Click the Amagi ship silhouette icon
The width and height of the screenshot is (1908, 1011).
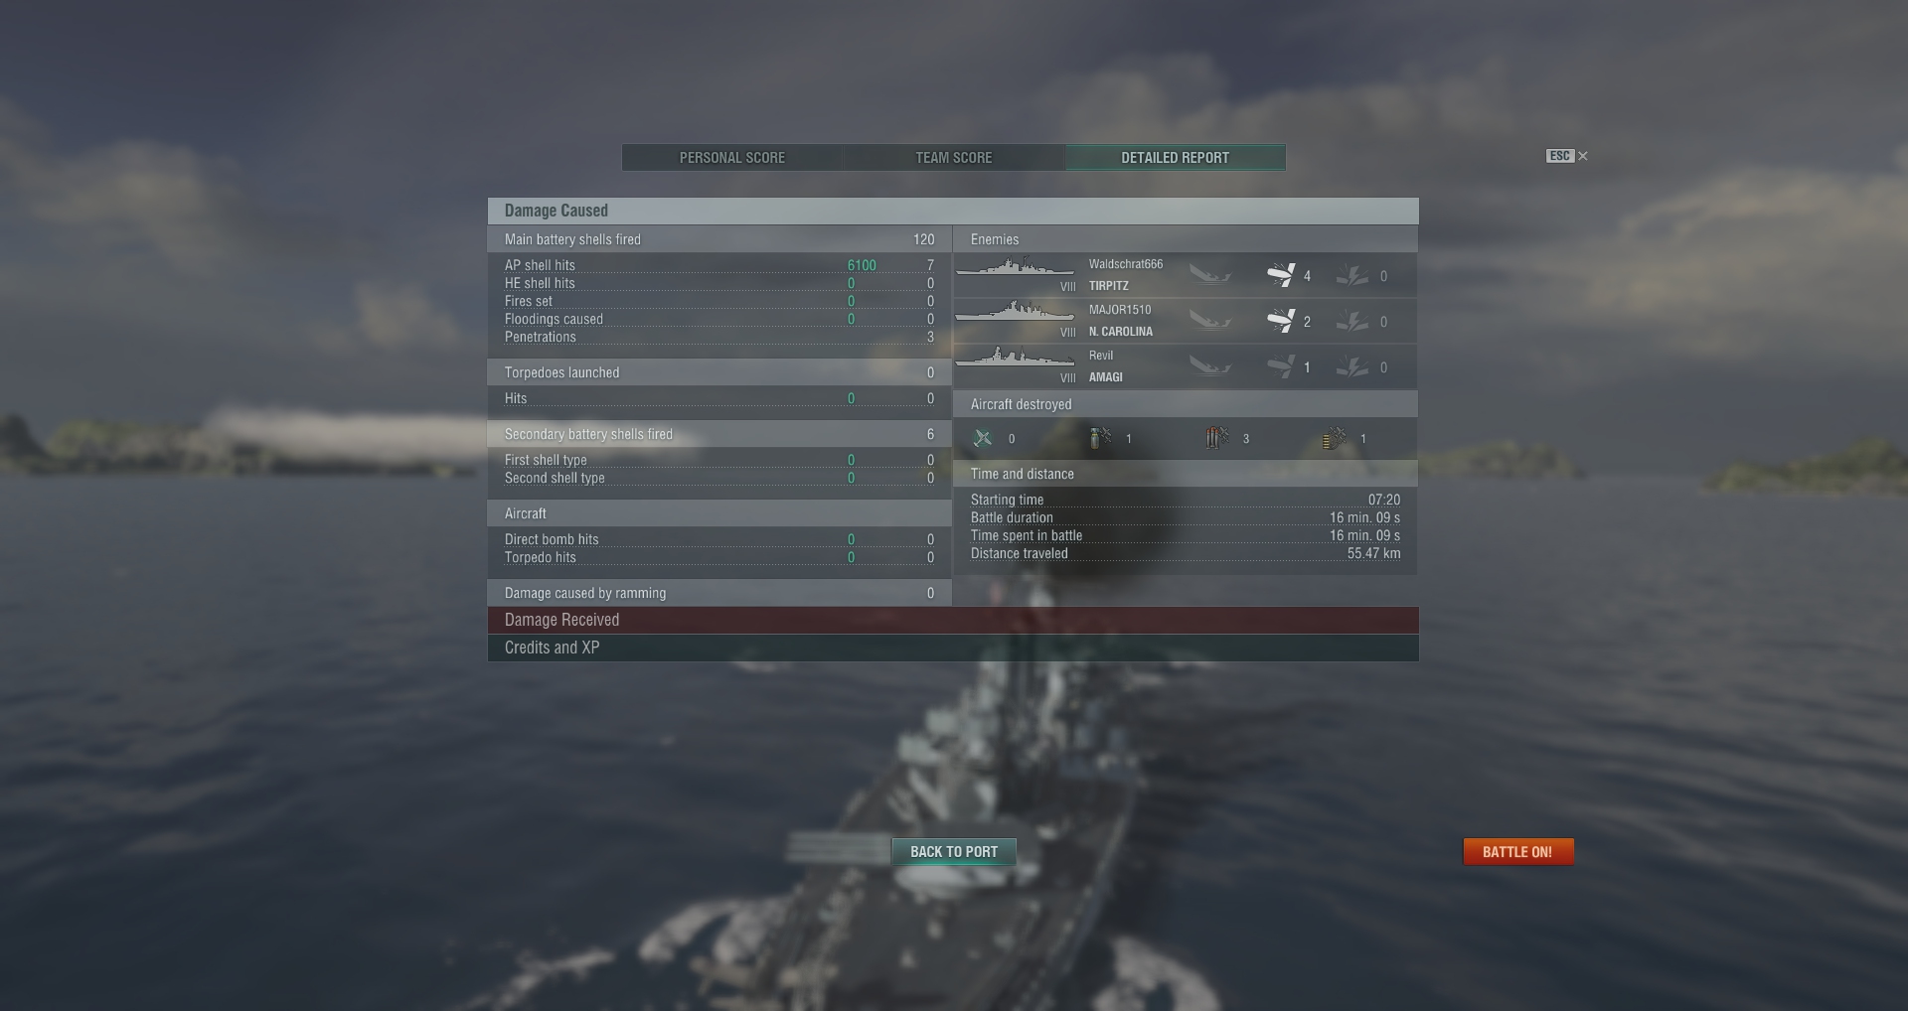tap(1015, 359)
